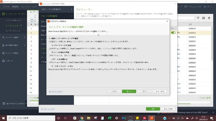Click the grid view columns icon
This screenshot has width=216, height=121.
tap(203, 18)
